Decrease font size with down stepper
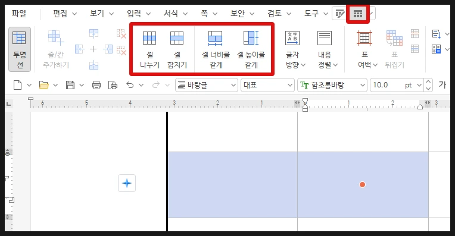Screen dimensions: 455x236 428,89
